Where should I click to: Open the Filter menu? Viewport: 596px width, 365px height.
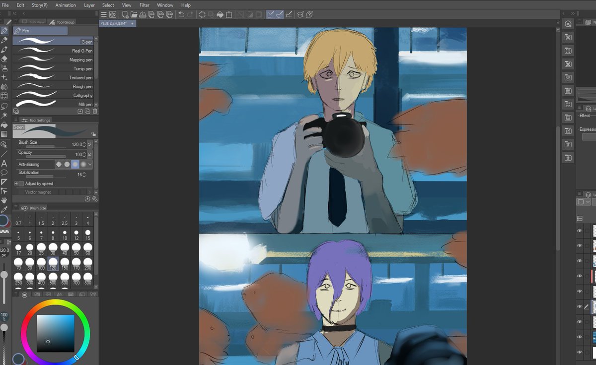click(145, 5)
